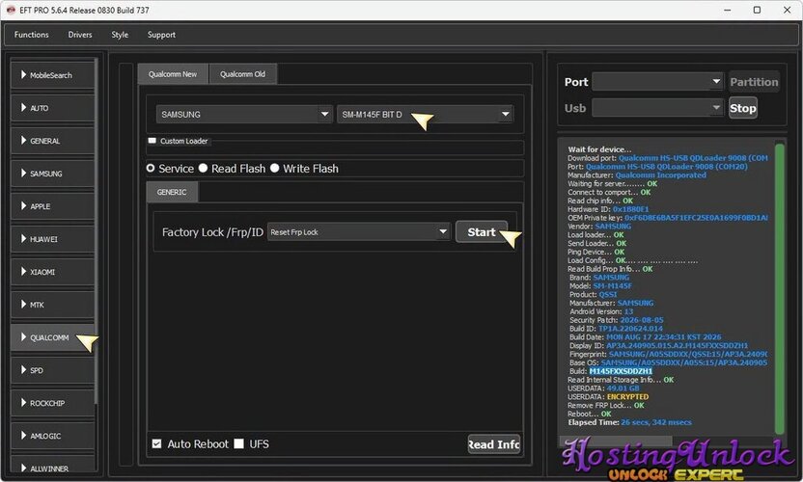Expand the ROCKCHIP sidebar section

coord(52,403)
